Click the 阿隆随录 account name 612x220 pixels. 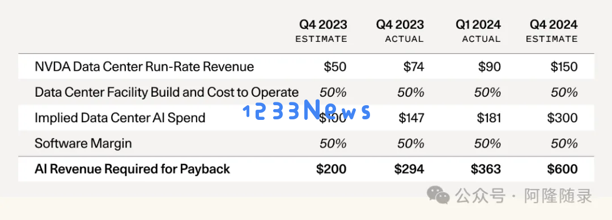[559, 196]
